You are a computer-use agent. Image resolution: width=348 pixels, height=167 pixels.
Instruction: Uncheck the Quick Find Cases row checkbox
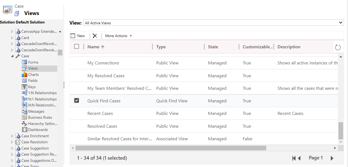(x=77, y=100)
